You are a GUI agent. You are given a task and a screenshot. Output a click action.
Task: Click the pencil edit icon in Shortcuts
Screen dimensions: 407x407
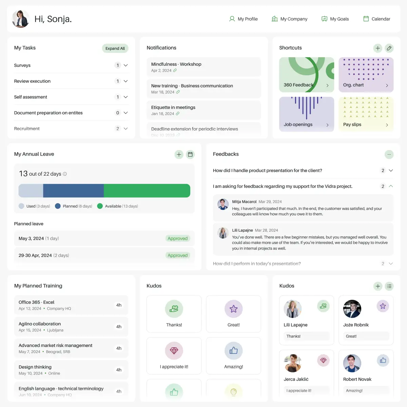point(389,48)
